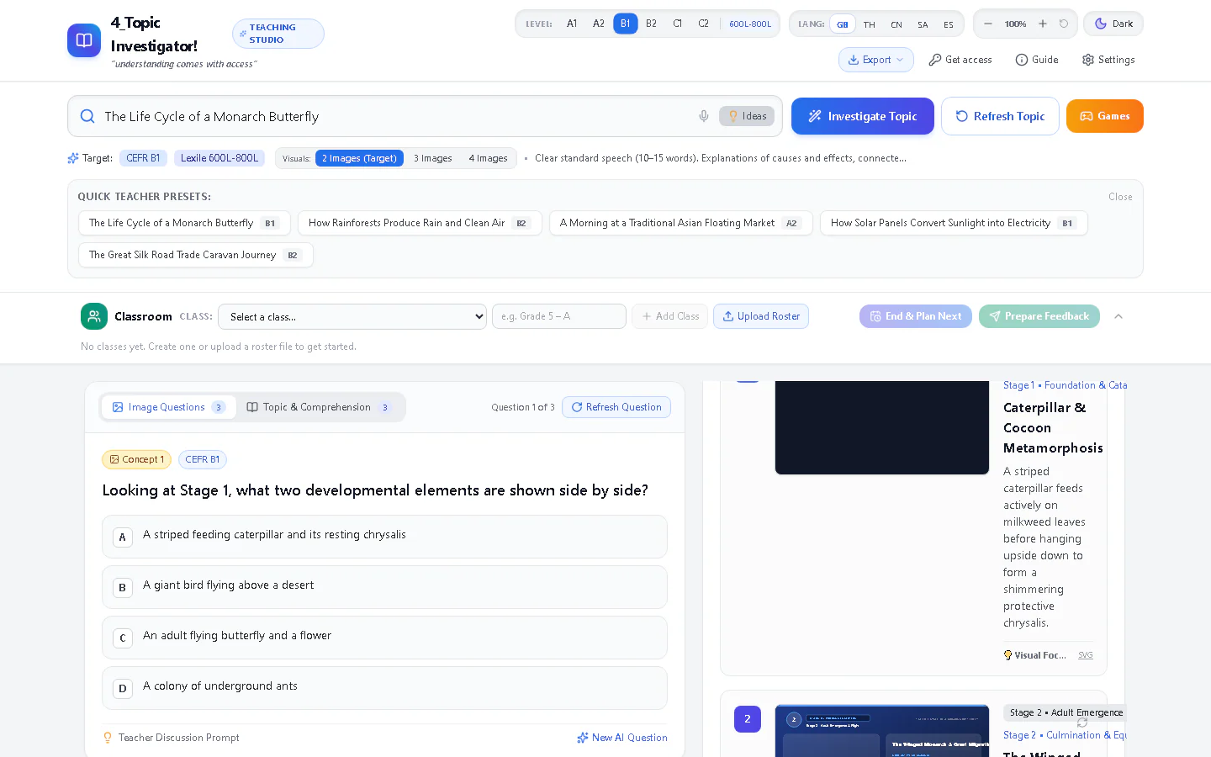Select level B2
Screen dimensions: 1211x757
point(651,24)
